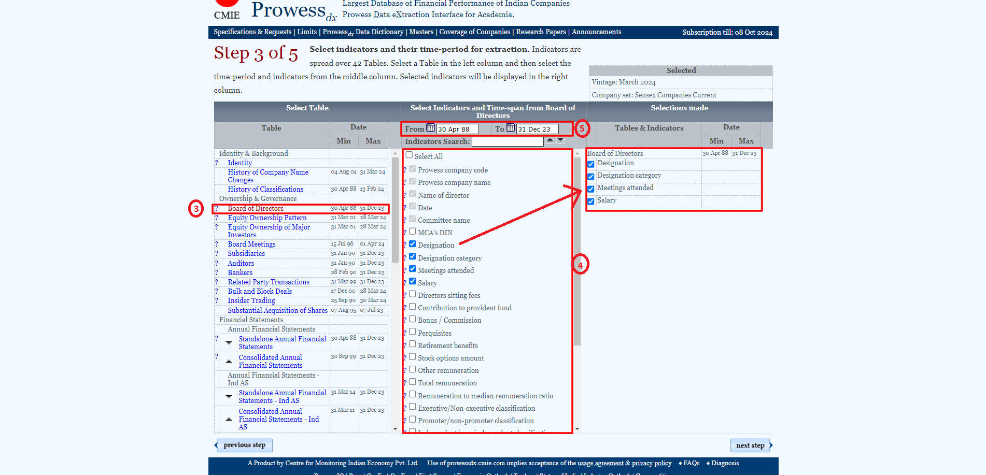
Task: Open the To date calendar picker
Action: [510, 128]
